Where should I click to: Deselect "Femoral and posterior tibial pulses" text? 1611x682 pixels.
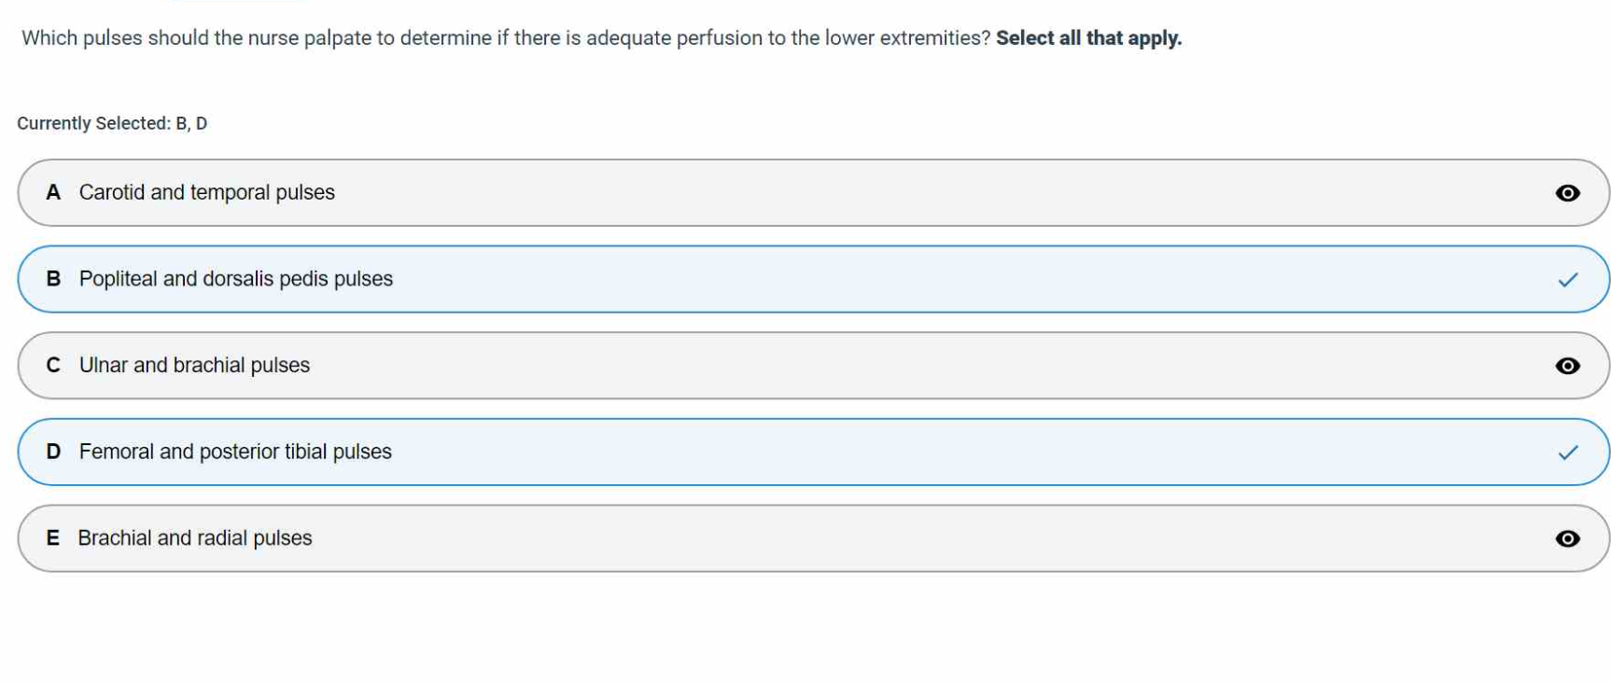[235, 452]
